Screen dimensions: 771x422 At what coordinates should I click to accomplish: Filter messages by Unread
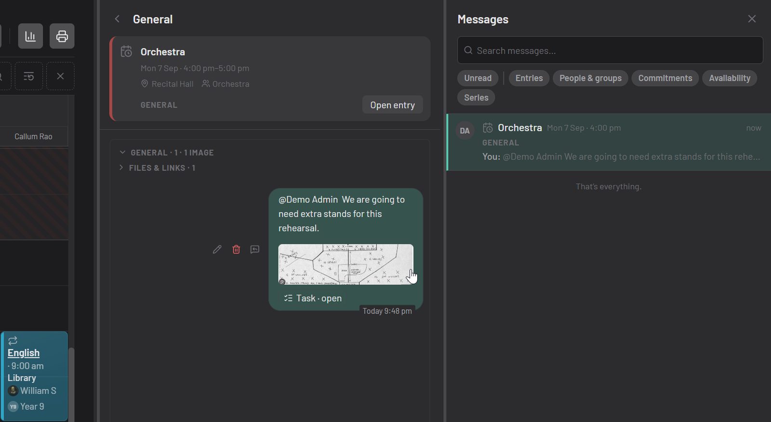[x=478, y=78]
